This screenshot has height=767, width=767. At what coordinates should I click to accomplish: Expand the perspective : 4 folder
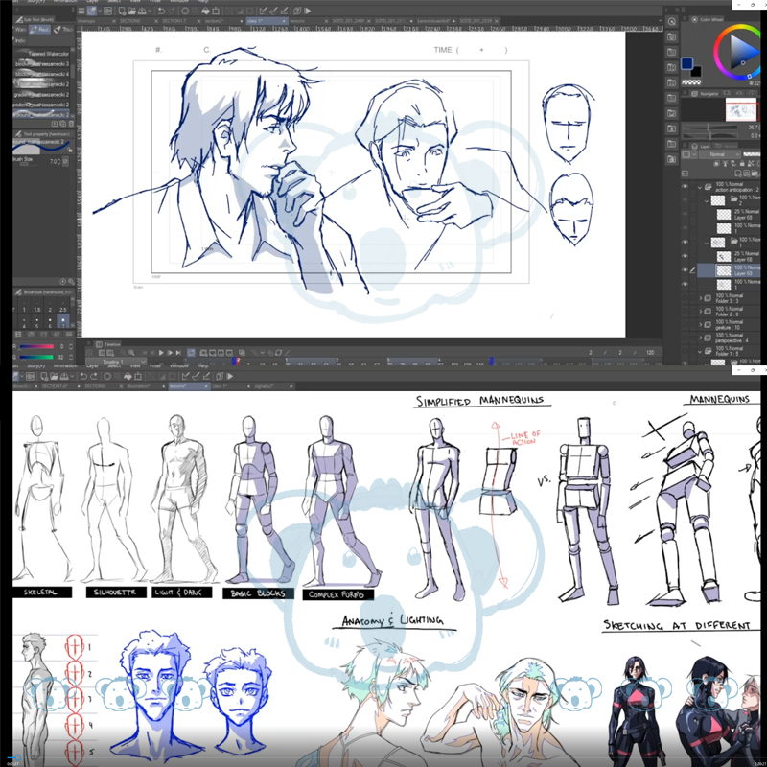pos(701,337)
